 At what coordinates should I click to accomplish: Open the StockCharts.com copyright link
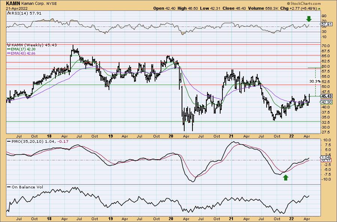coord(304,3)
